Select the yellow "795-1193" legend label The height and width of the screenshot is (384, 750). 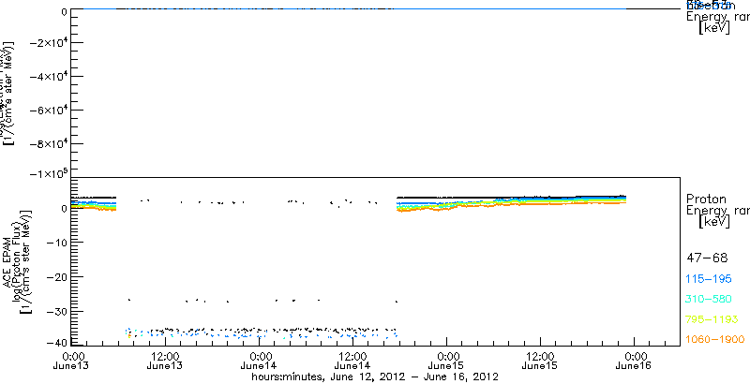[x=712, y=319]
